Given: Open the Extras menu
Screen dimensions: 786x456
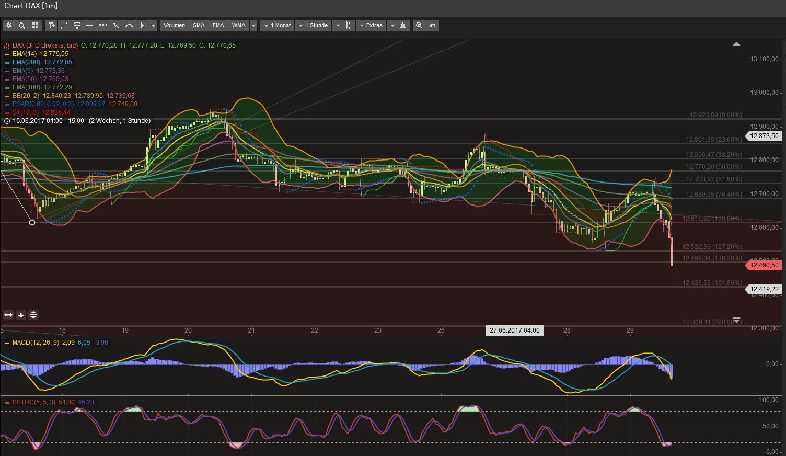Looking at the screenshot, I should [x=371, y=25].
